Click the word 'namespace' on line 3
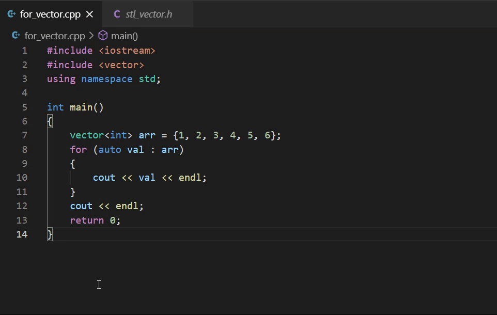 pos(107,79)
